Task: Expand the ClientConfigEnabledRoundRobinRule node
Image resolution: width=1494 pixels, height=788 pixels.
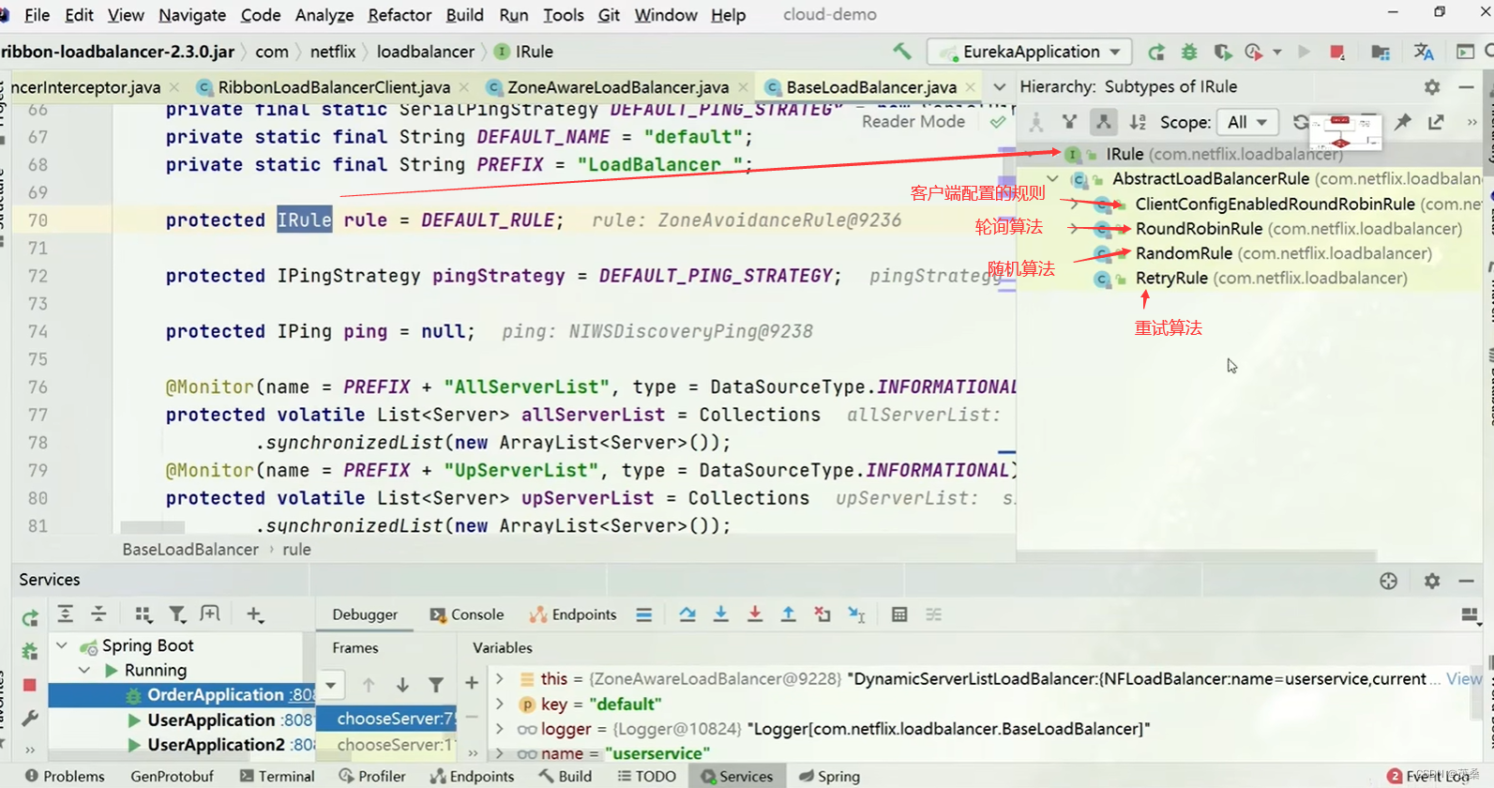Action: (1075, 204)
